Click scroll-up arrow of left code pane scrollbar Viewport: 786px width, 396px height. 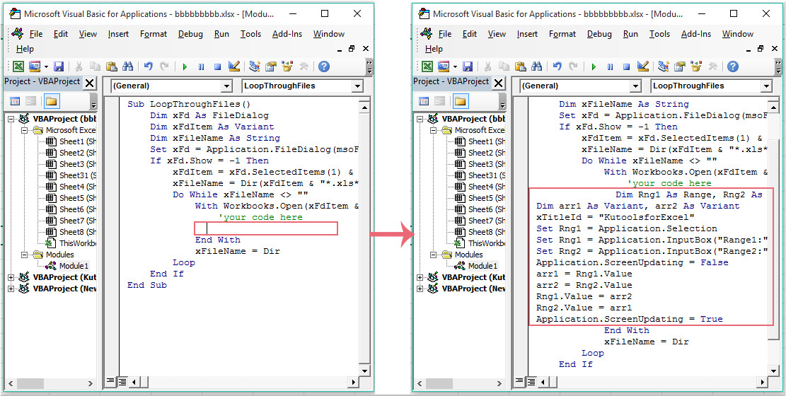point(364,107)
